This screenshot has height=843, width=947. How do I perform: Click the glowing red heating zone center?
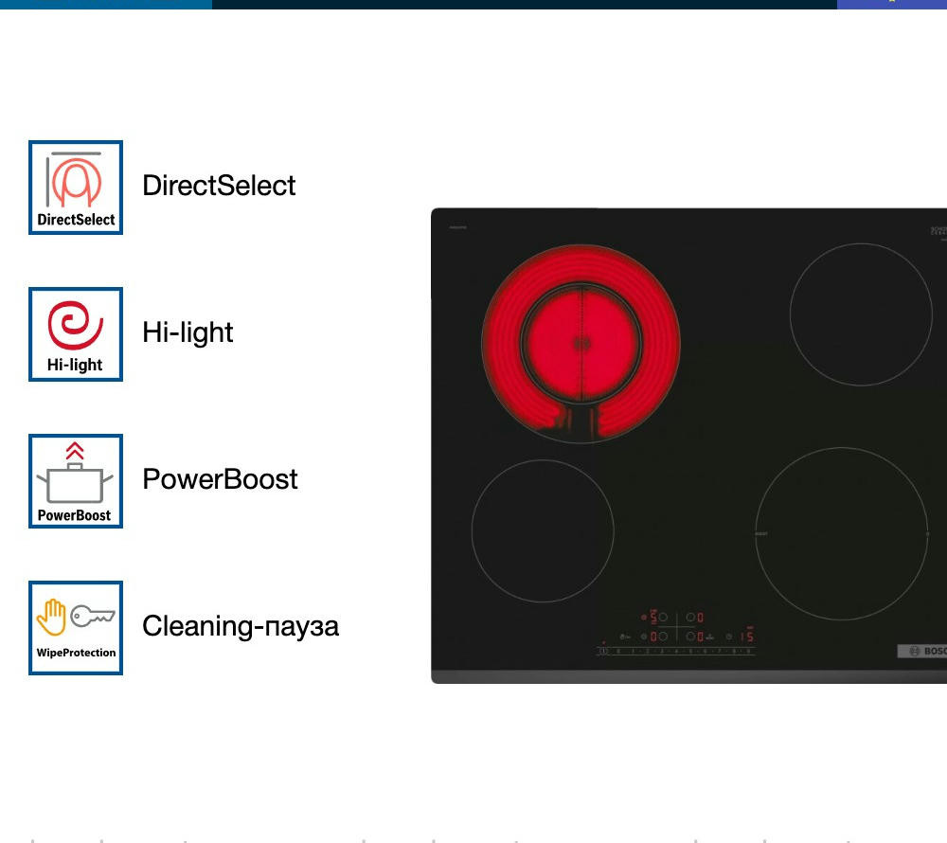point(581,343)
